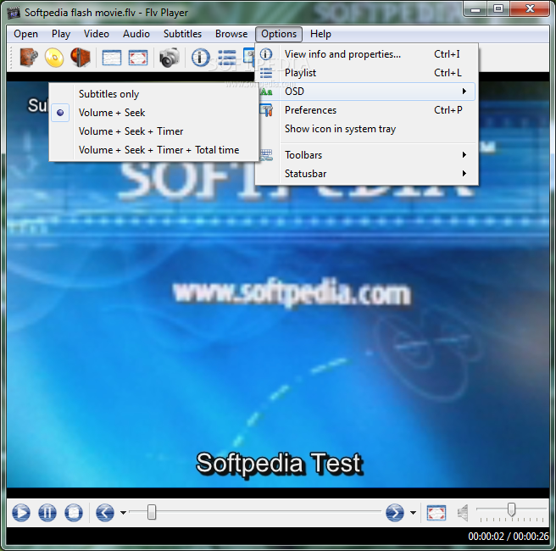Open the Browse menu
The width and height of the screenshot is (556, 551).
(x=231, y=34)
